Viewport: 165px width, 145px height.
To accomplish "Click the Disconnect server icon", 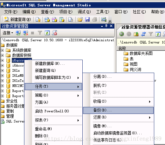I will [x=25, y=33].
